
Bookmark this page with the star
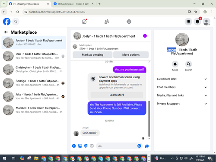click(196, 12)
